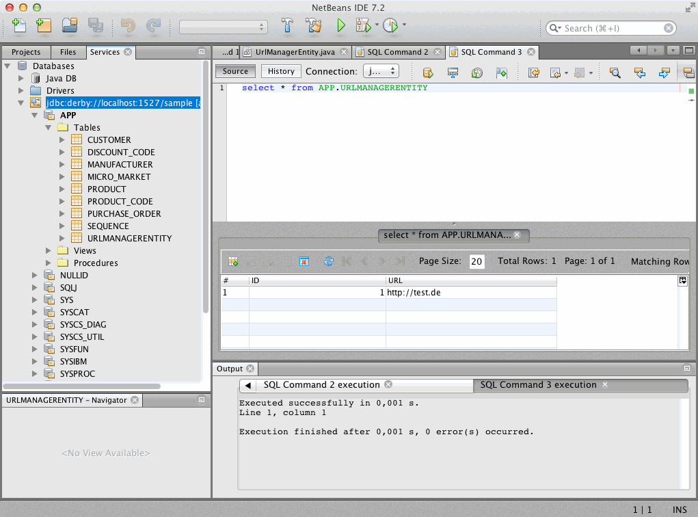Image resolution: width=698 pixels, height=517 pixels.
Task: Select the SQL Command 2 execution output tab
Action: click(x=321, y=385)
